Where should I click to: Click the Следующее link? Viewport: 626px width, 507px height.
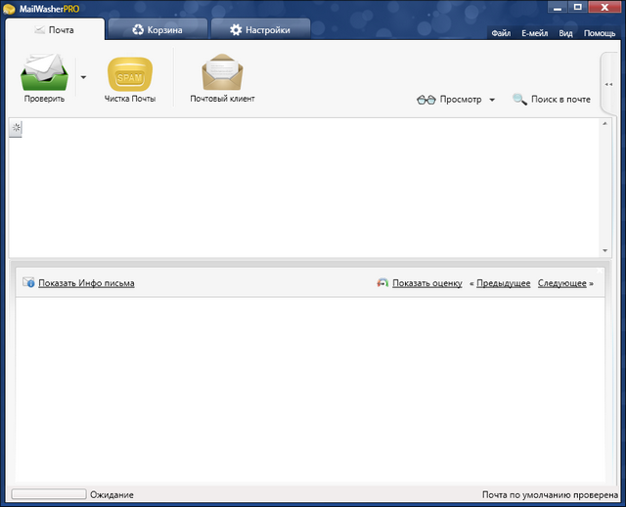(562, 283)
